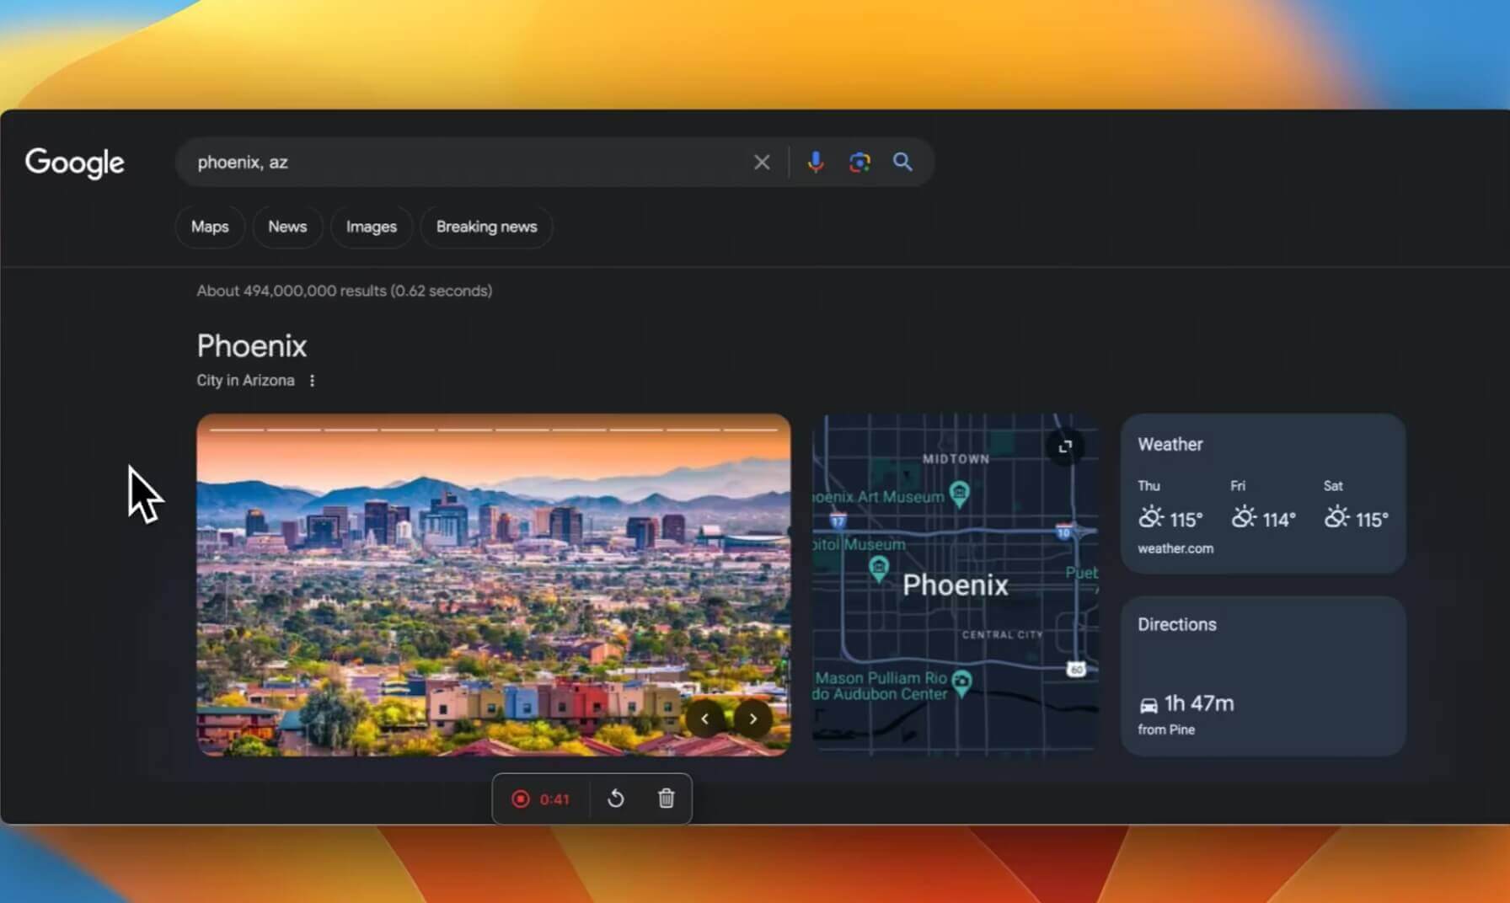Viewport: 1510px width, 903px height.
Task: Switch to the Maps results tab
Action: click(210, 227)
